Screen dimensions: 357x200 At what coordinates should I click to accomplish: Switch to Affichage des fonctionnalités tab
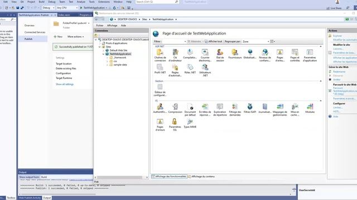169,177
